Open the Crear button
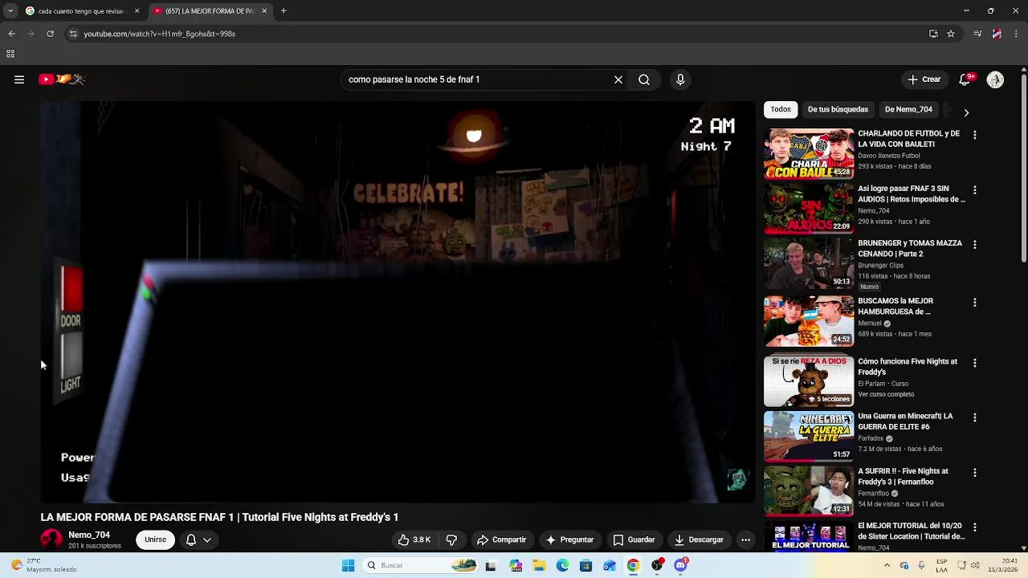Image resolution: width=1028 pixels, height=578 pixels. pos(924,79)
